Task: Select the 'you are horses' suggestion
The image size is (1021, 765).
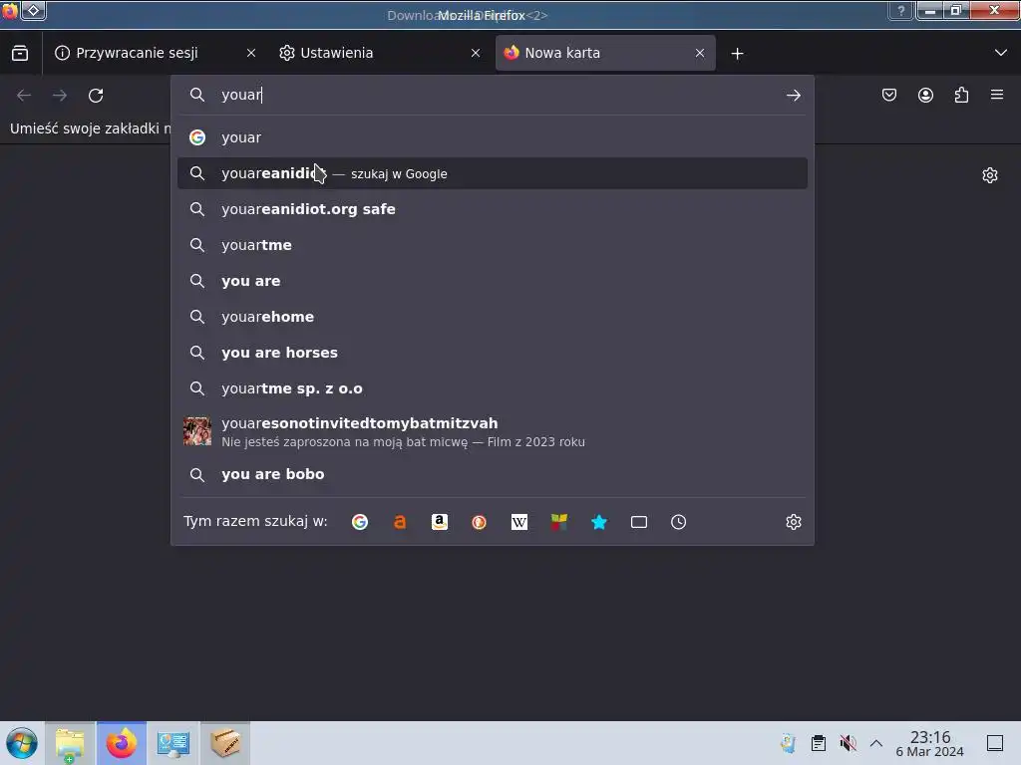Action: coord(493,353)
